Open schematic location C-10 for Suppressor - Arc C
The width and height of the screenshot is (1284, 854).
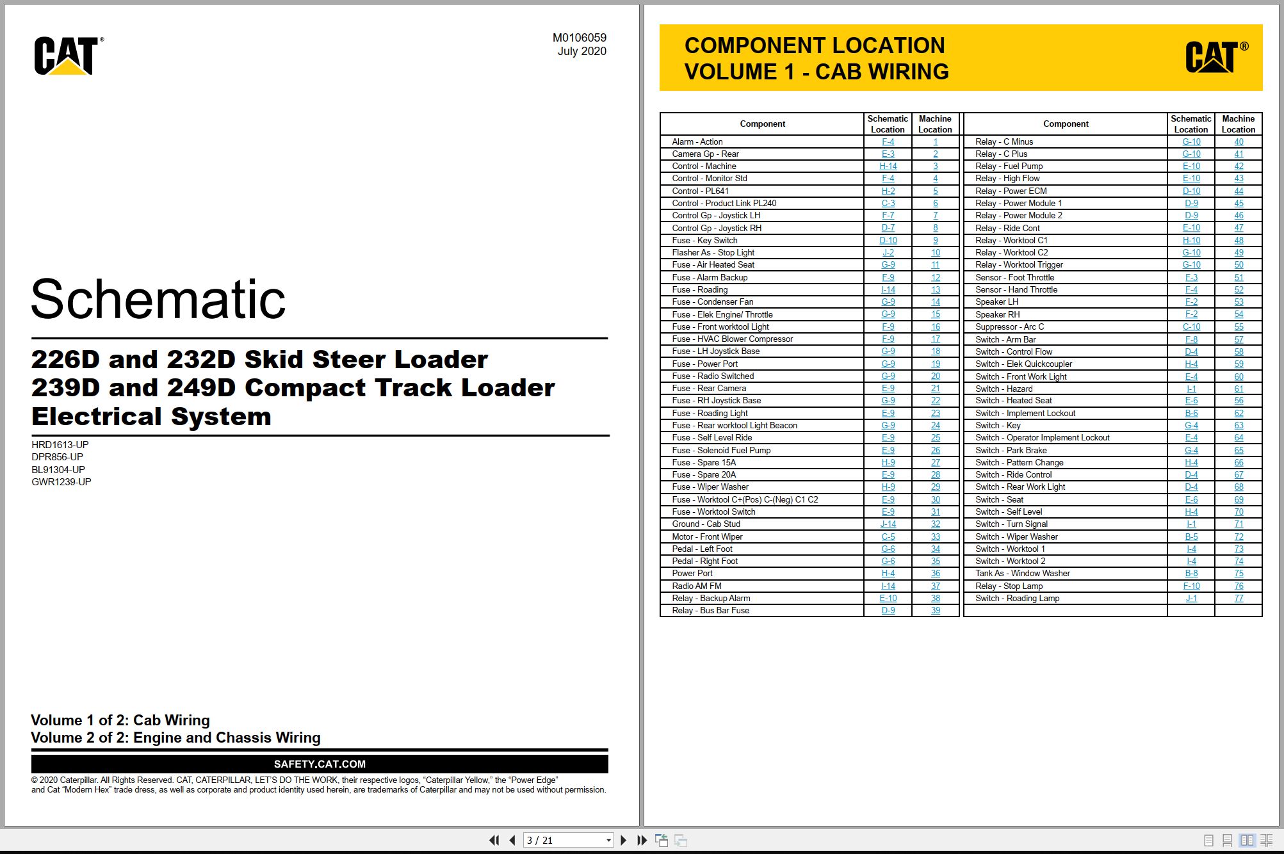point(1191,327)
